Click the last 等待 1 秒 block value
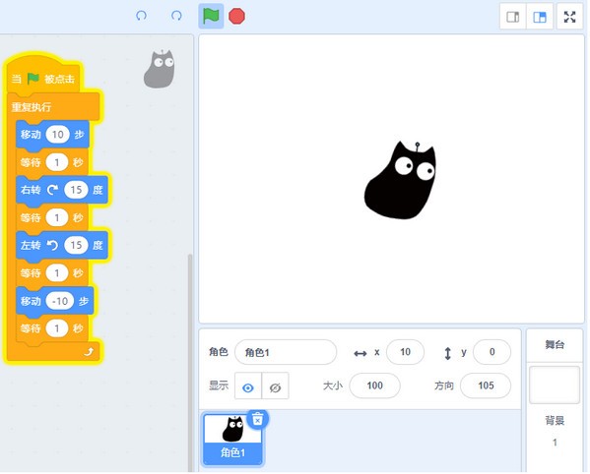The width and height of the screenshot is (590, 474). tap(57, 329)
